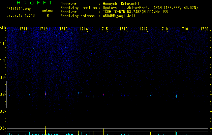Click the gray vertical frequency range bar
The width and height of the screenshot is (212, 135).
pyautogui.click(x=6, y=95)
